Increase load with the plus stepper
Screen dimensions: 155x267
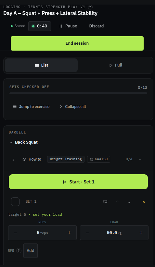(x=141, y=233)
